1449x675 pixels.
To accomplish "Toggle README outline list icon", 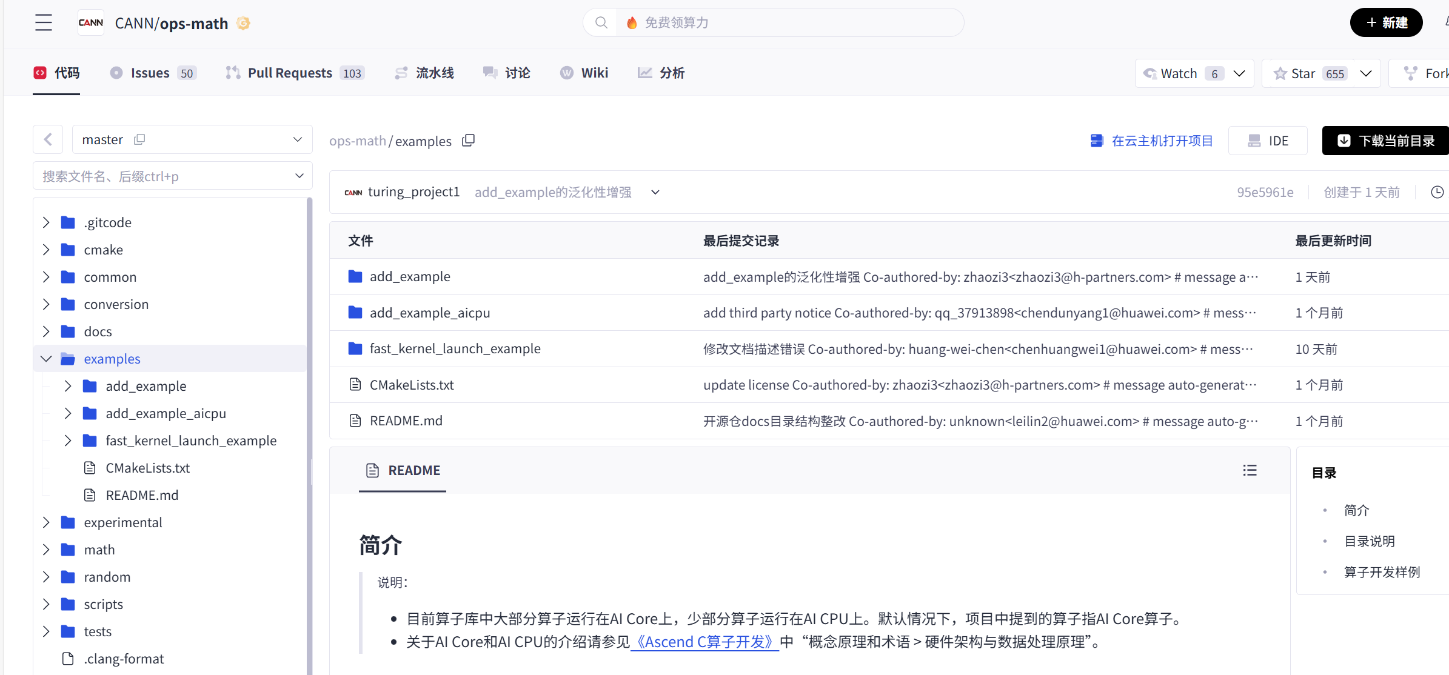I will (x=1250, y=470).
